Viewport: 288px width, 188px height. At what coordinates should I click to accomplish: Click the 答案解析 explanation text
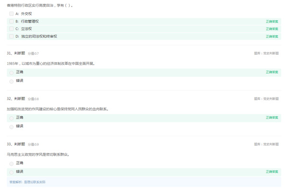[27, 182]
